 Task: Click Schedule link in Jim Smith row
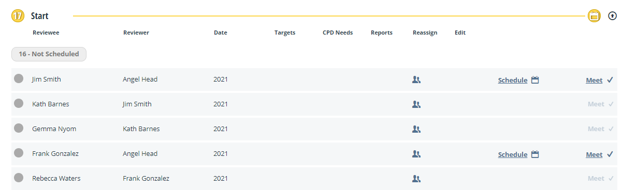tap(513, 80)
